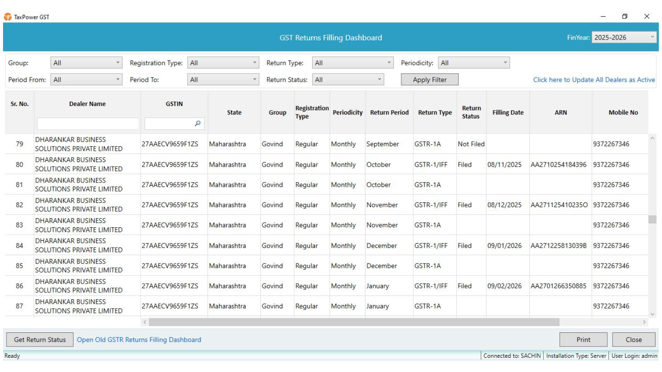
Task: Click the Apply Filter button
Action: click(x=429, y=80)
